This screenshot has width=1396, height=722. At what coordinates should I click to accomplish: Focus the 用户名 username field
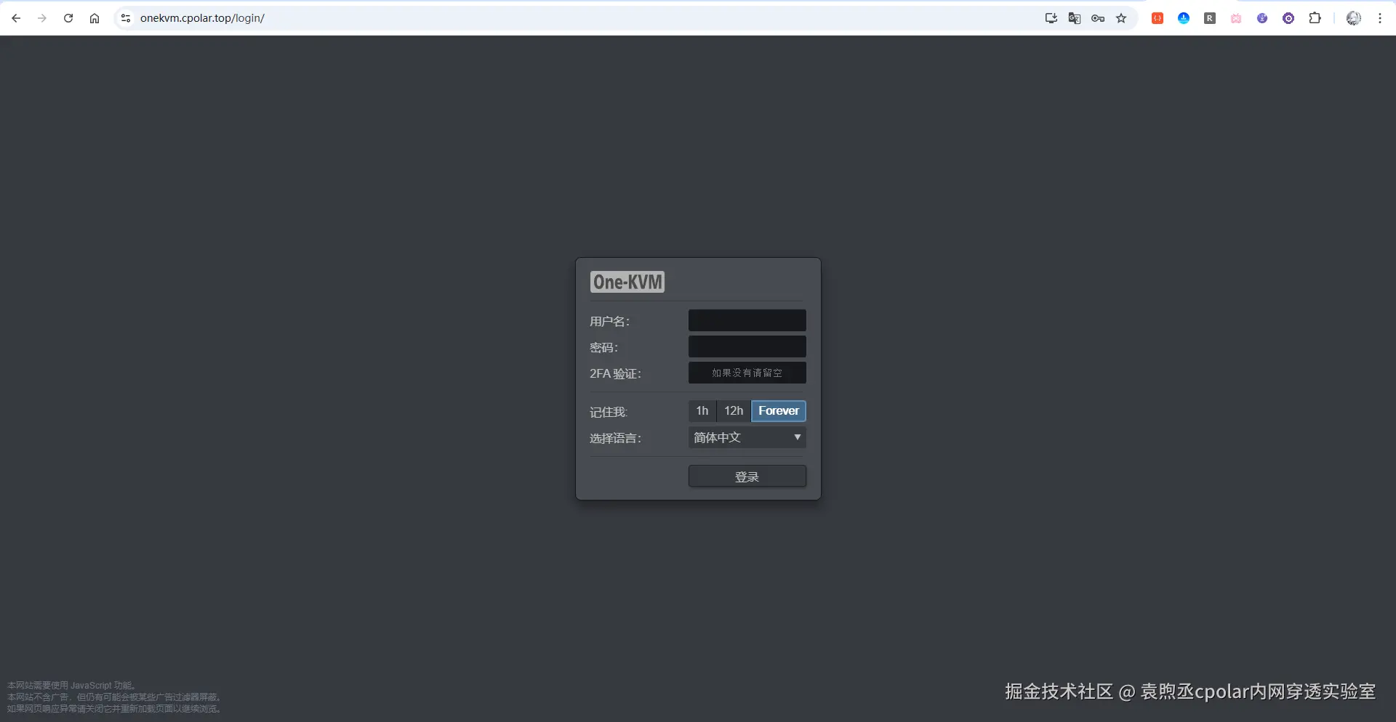pyautogui.click(x=747, y=320)
